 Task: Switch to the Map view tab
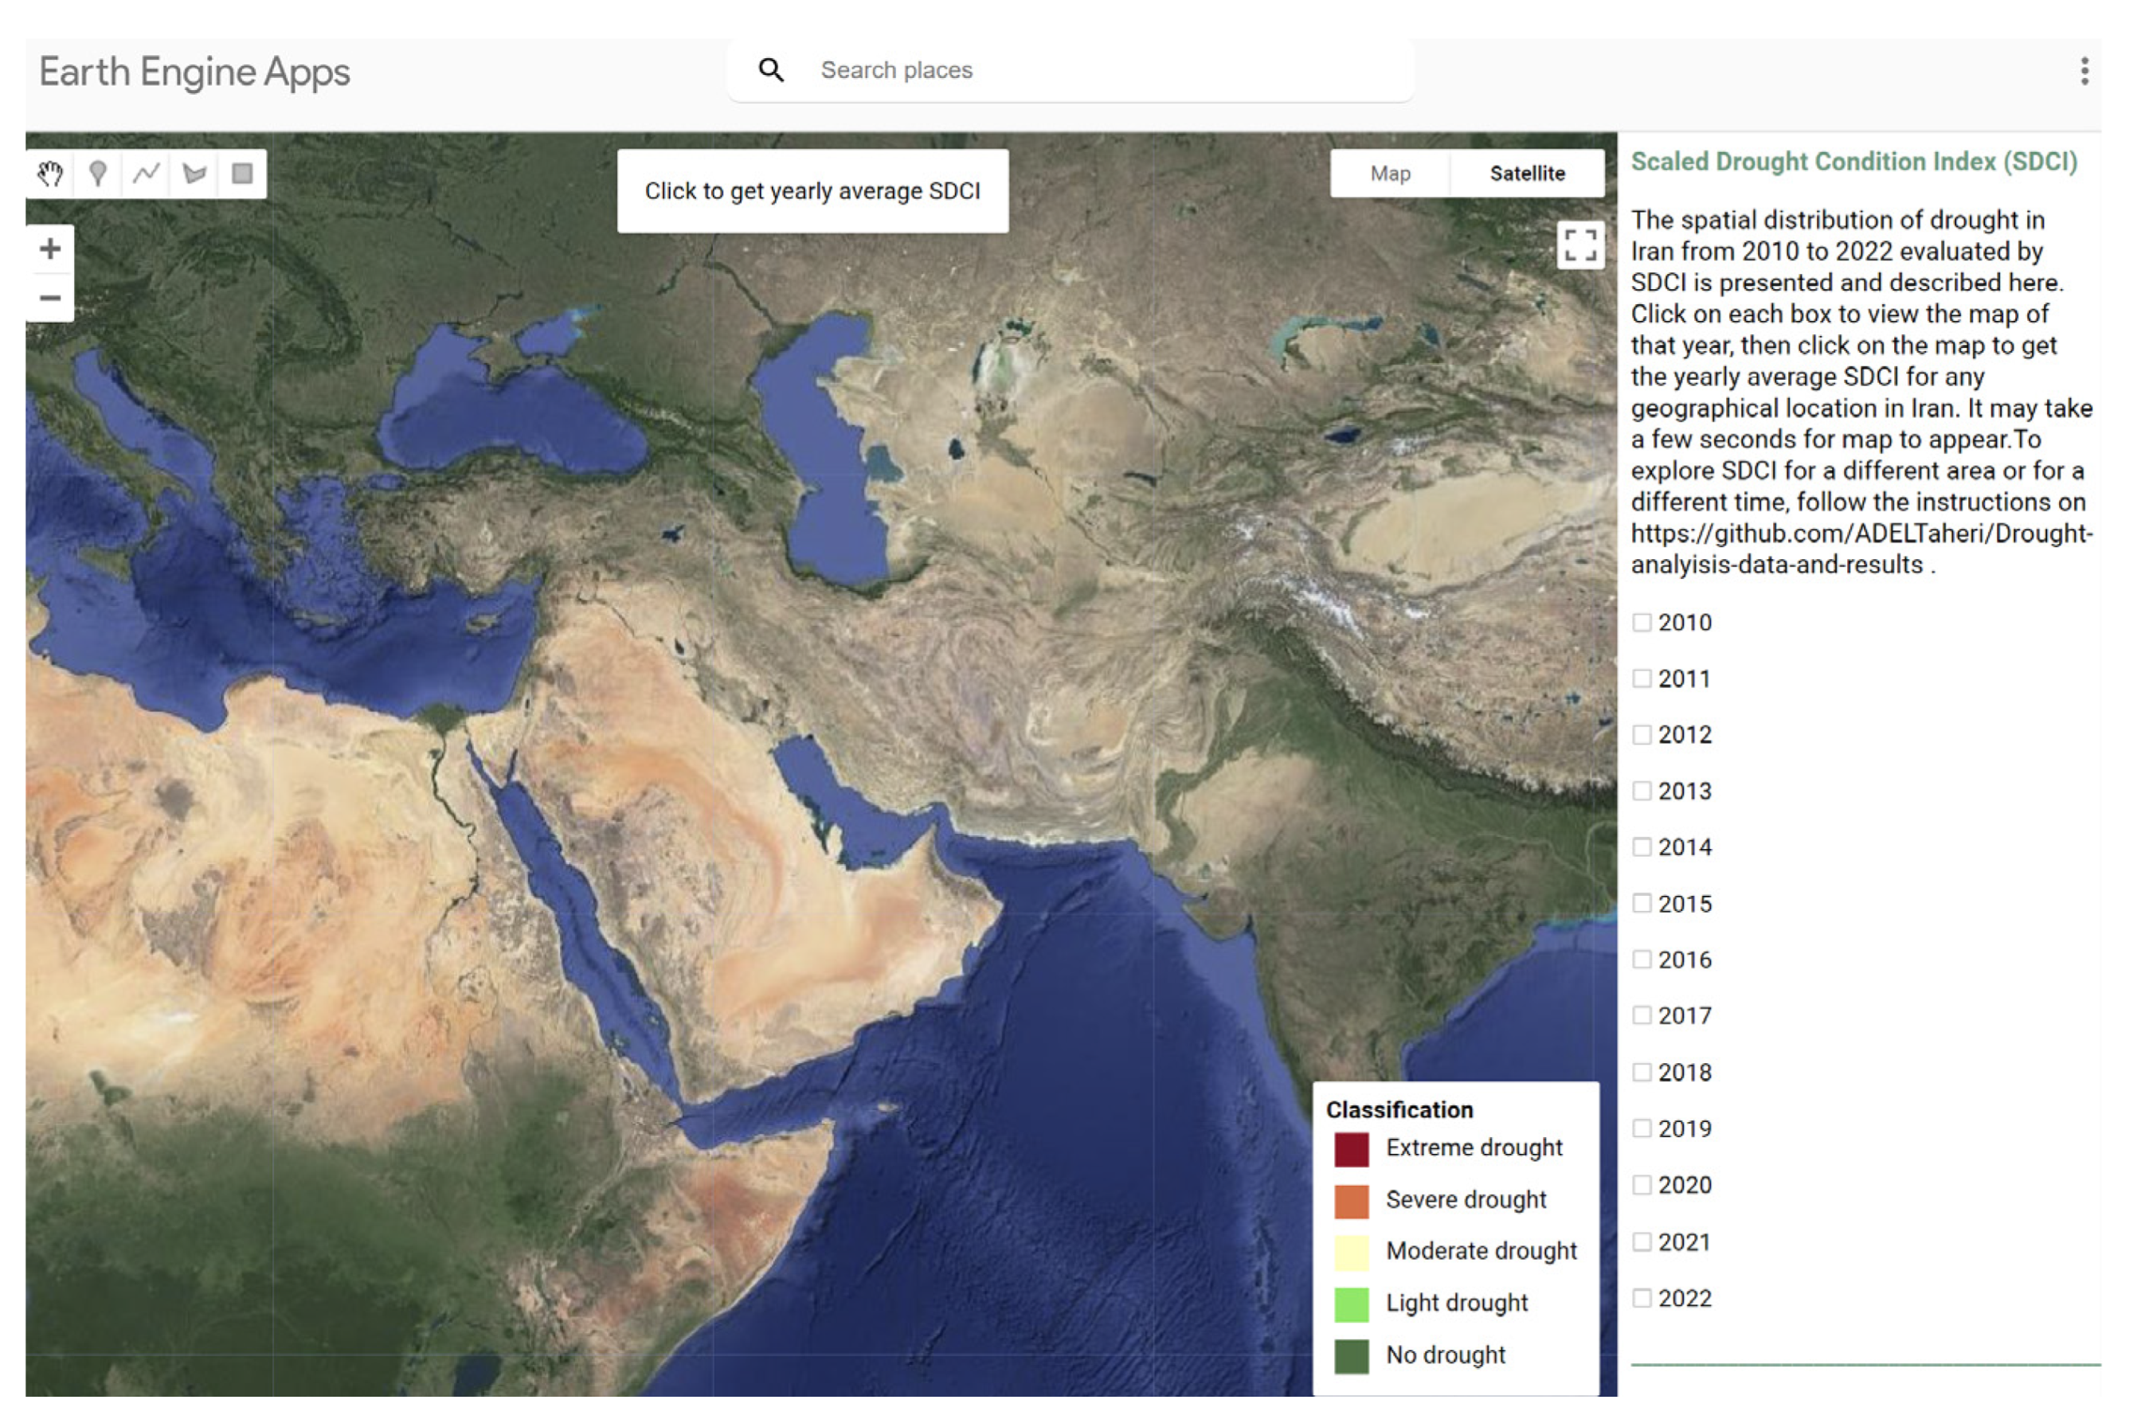click(x=1390, y=174)
